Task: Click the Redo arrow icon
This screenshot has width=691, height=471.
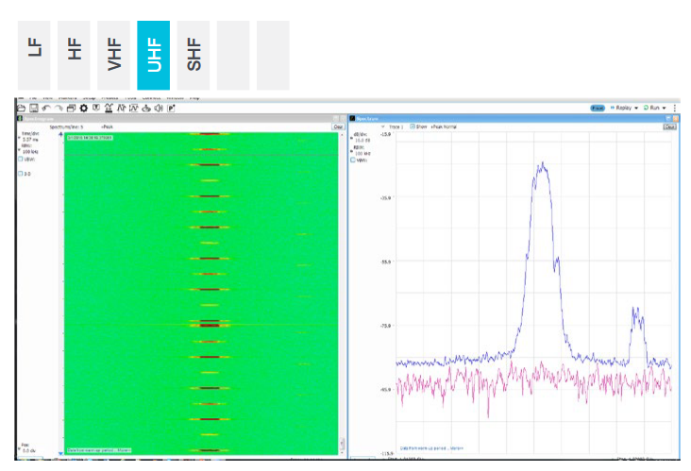Action: coord(58,109)
